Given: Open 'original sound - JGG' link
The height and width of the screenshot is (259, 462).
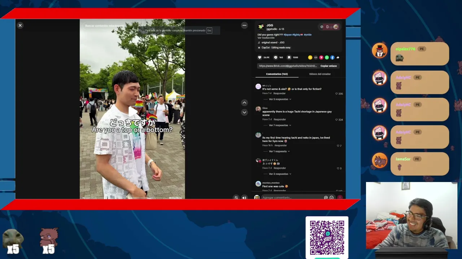Looking at the screenshot, I should click(x=273, y=42).
